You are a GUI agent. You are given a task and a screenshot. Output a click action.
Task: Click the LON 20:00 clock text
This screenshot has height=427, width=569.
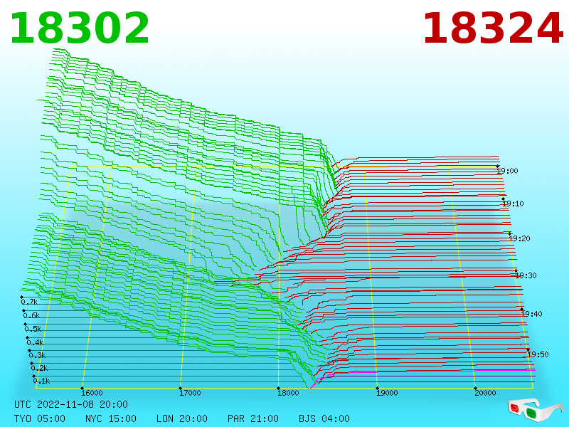(182, 418)
